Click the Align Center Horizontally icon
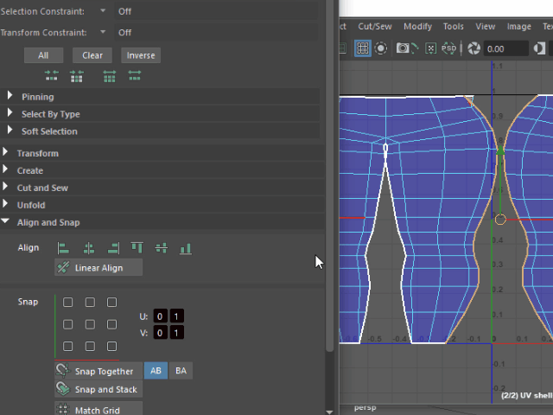This screenshot has height=415, width=553. click(x=87, y=248)
